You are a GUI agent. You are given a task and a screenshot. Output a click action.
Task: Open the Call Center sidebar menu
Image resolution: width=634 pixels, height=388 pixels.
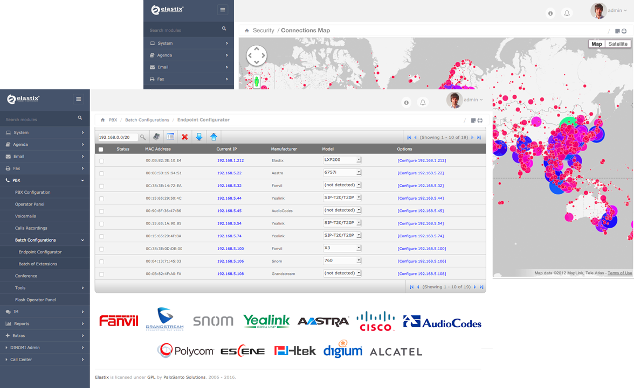pos(22,359)
